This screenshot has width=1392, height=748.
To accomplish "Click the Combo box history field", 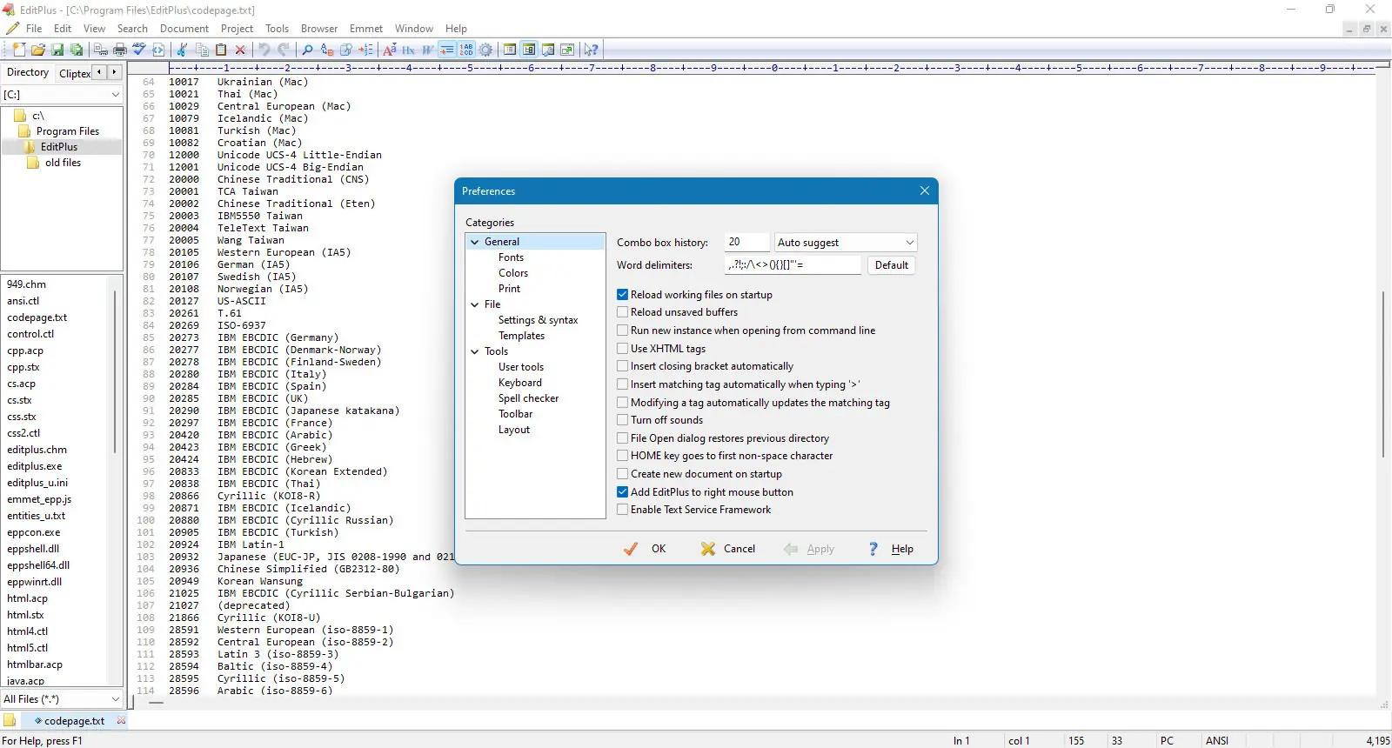I will [x=747, y=243].
